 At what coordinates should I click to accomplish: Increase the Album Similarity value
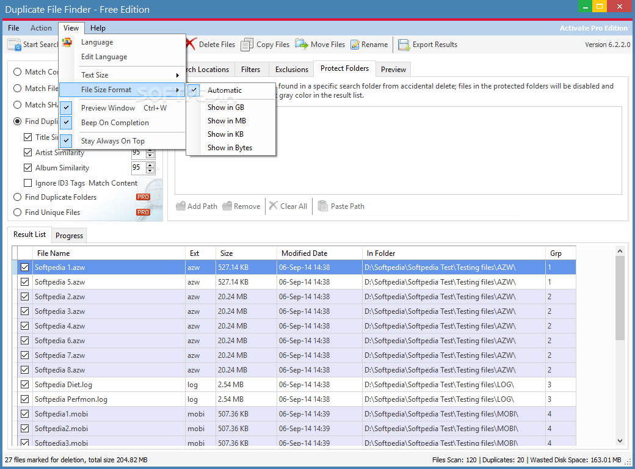pyautogui.click(x=150, y=165)
